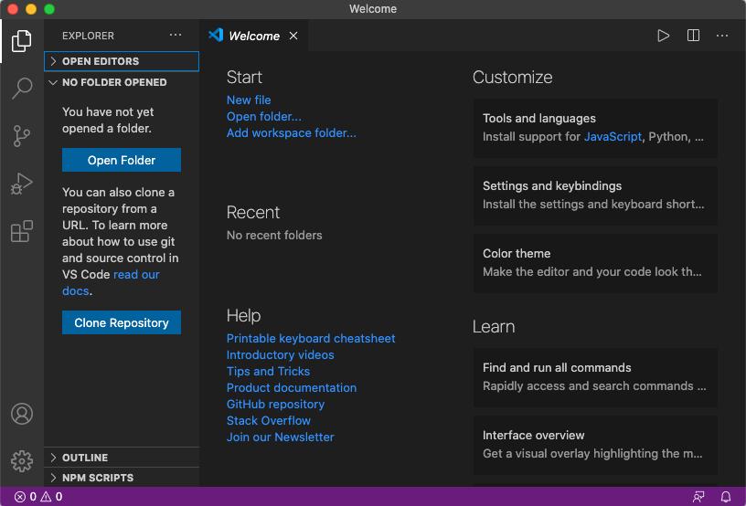Collapse the No Folder Opened section
The image size is (746, 506).
point(122,82)
